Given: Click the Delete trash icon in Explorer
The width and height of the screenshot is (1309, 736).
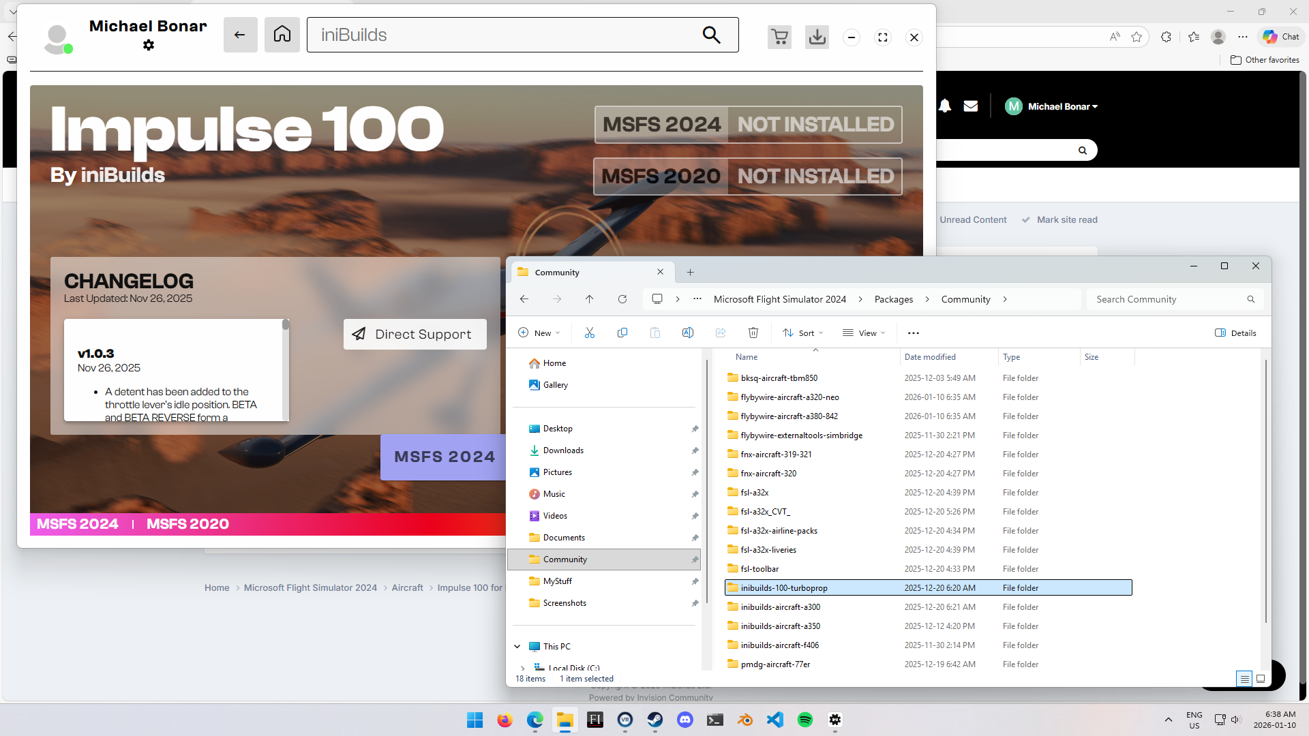Looking at the screenshot, I should 753,333.
